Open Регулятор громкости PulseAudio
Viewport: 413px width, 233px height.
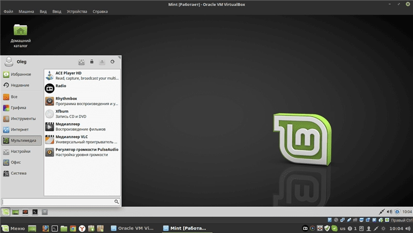point(82,152)
